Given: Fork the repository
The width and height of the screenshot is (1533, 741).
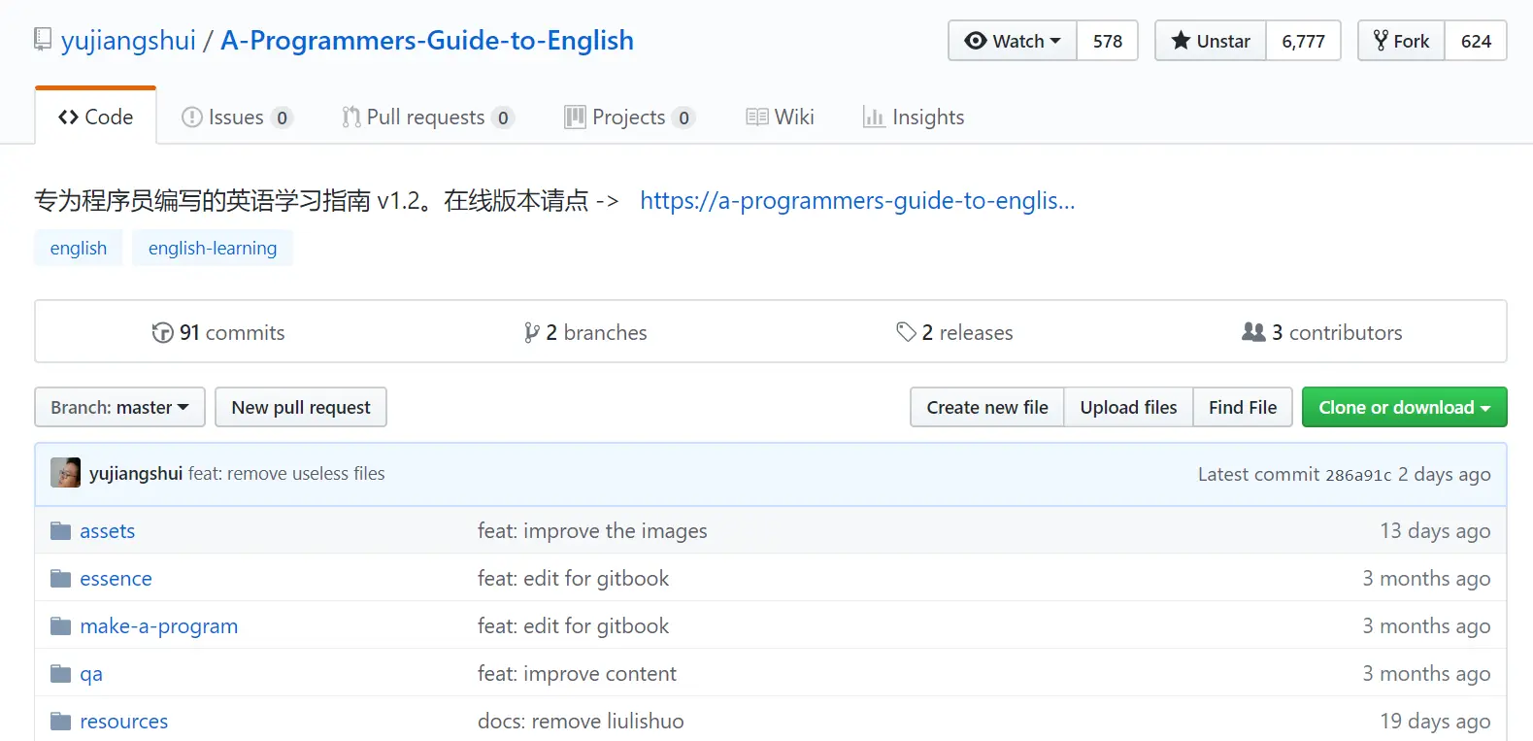Looking at the screenshot, I should (1402, 41).
